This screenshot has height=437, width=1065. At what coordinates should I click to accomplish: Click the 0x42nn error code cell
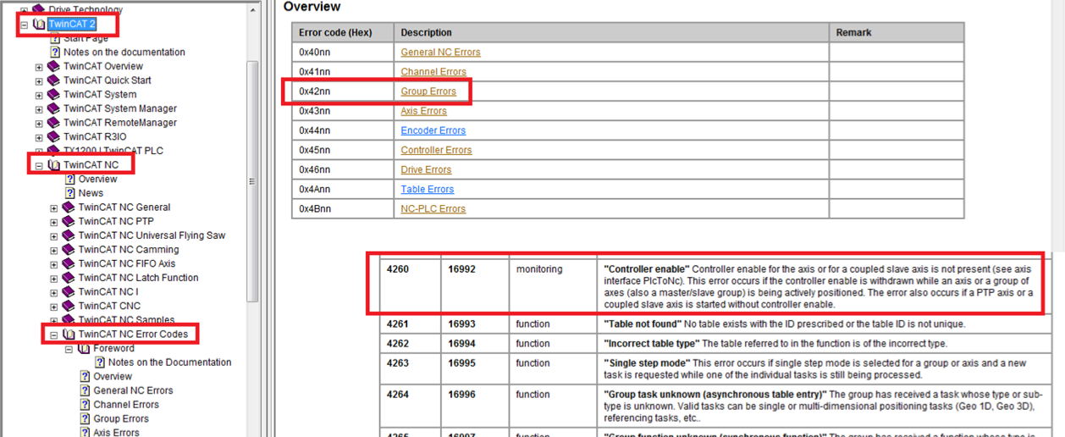tap(343, 91)
